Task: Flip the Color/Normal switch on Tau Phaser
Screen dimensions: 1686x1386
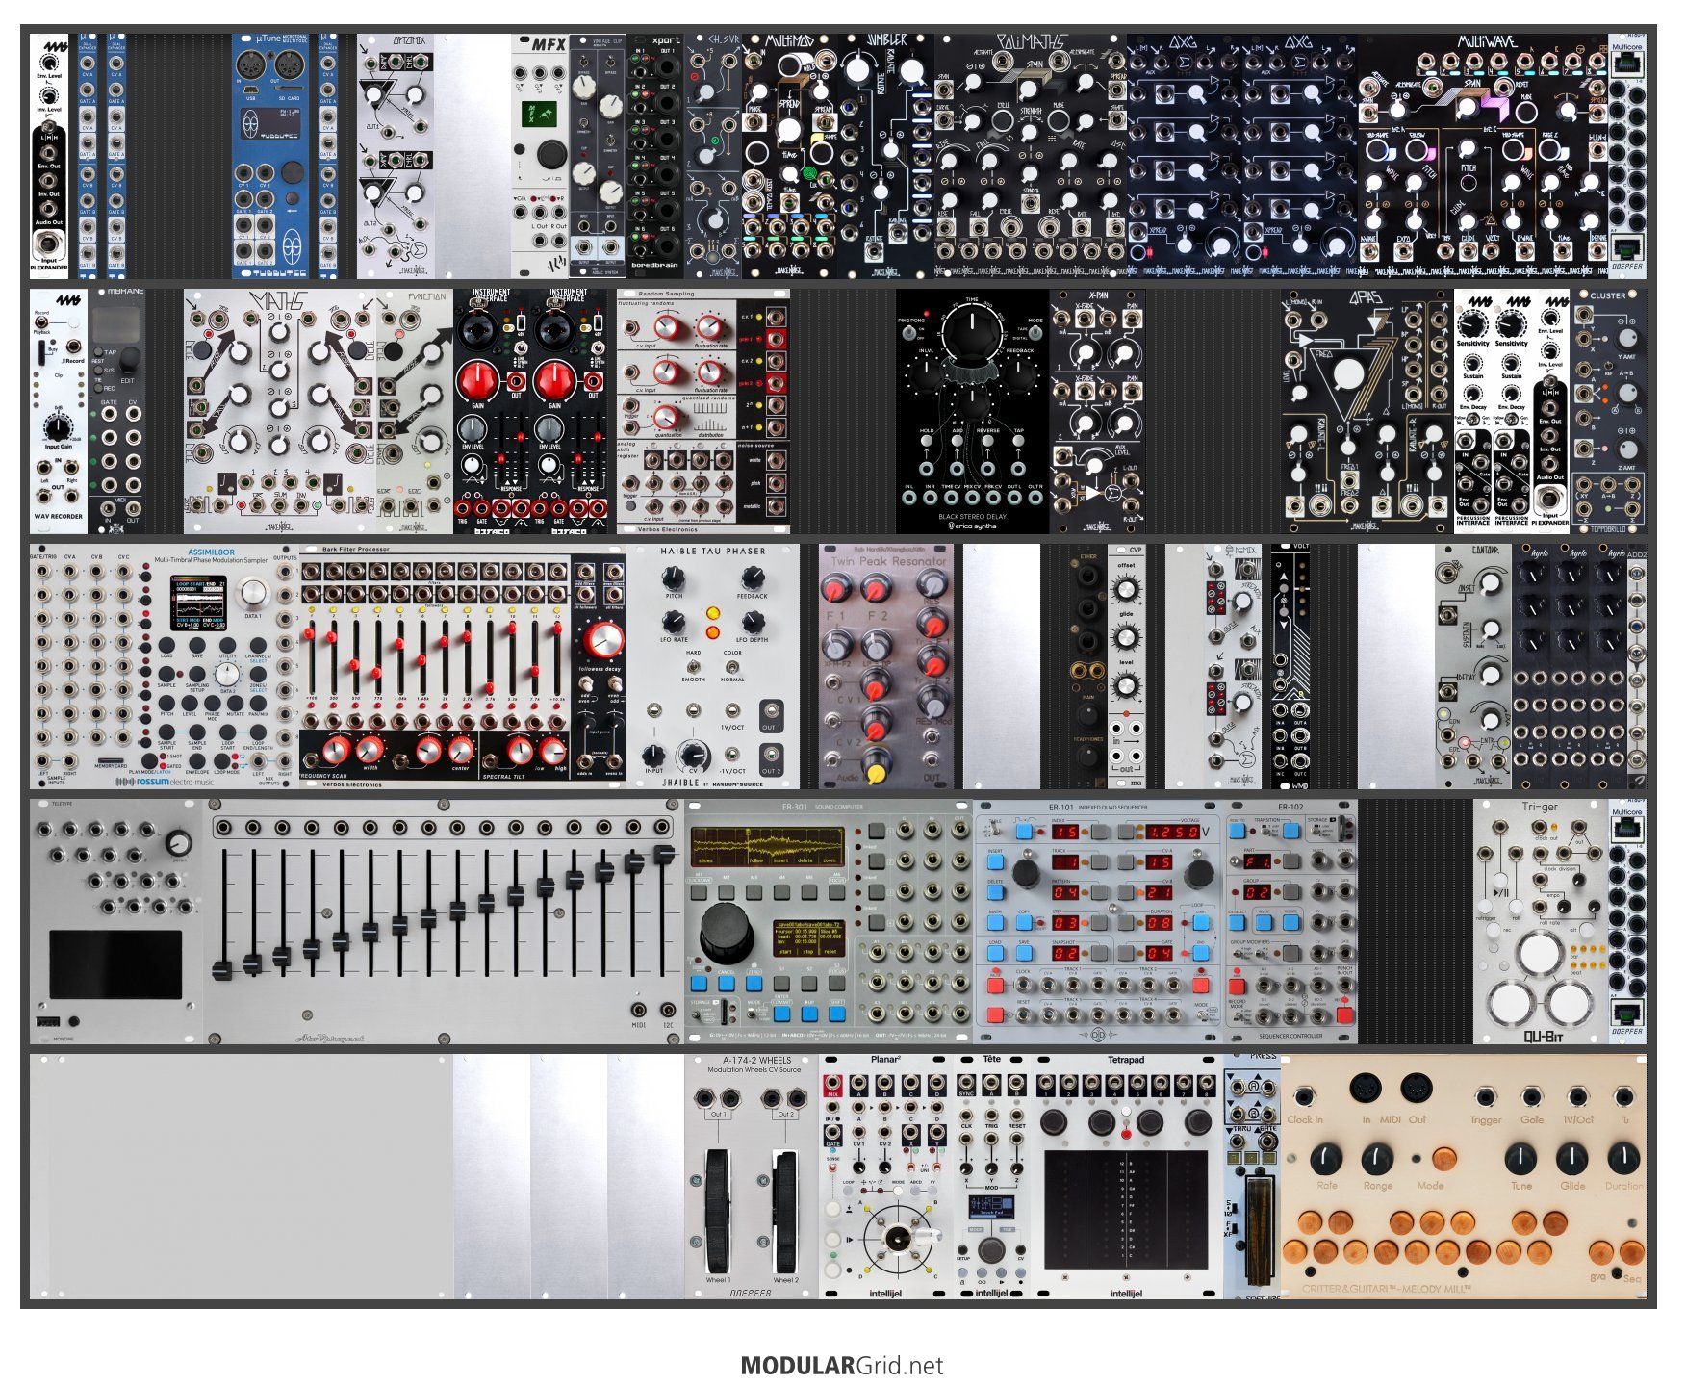Action: (732, 665)
